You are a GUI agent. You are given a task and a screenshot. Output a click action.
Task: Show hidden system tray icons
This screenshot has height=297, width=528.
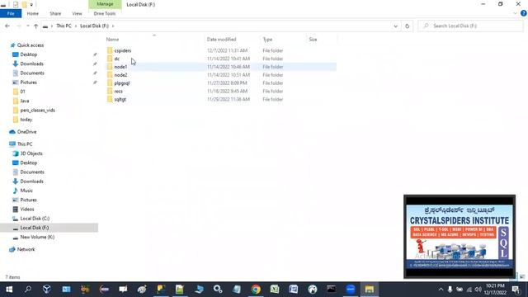(441, 290)
